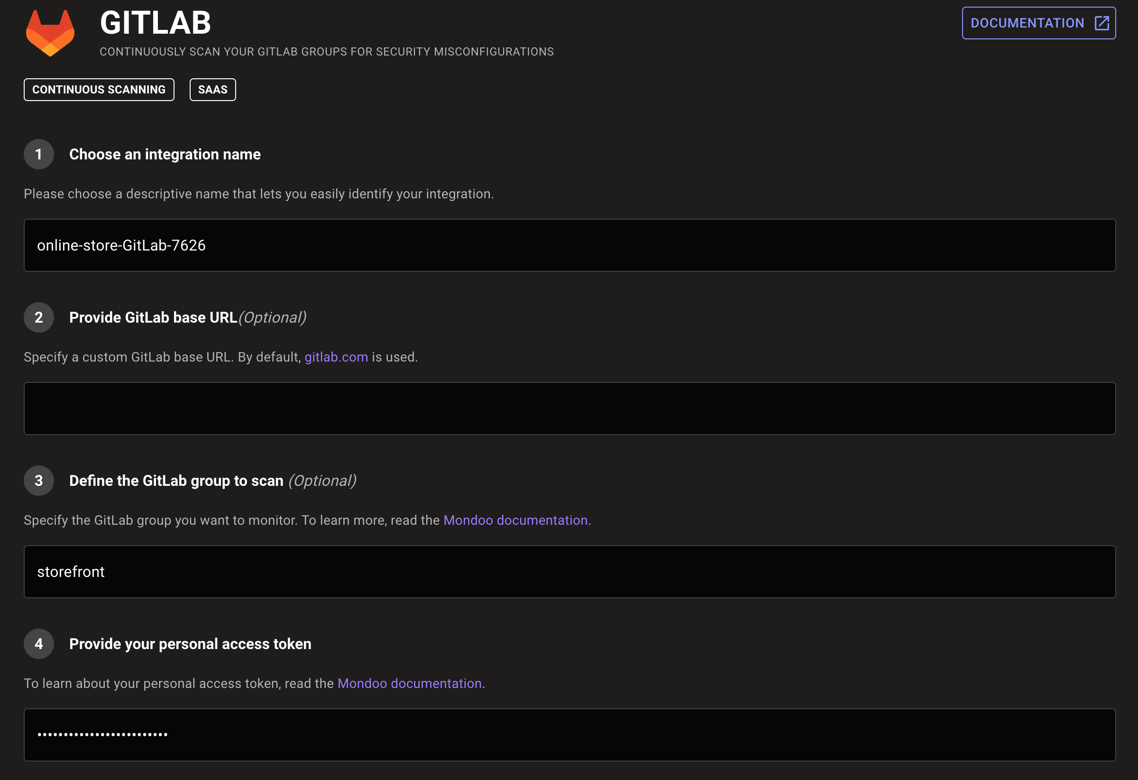Click the step 4 number badge

tap(39, 644)
